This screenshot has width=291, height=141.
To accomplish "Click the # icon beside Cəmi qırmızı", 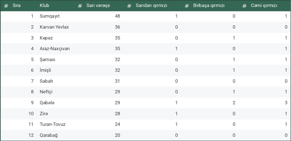I will pyautogui.click(x=245, y=6).
